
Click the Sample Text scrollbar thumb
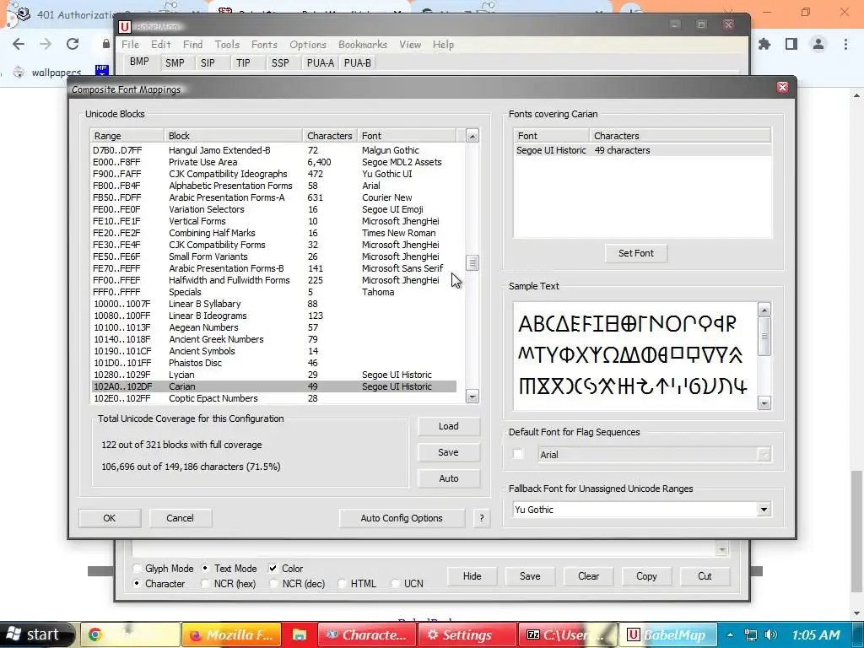pyautogui.click(x=764, y=336)
